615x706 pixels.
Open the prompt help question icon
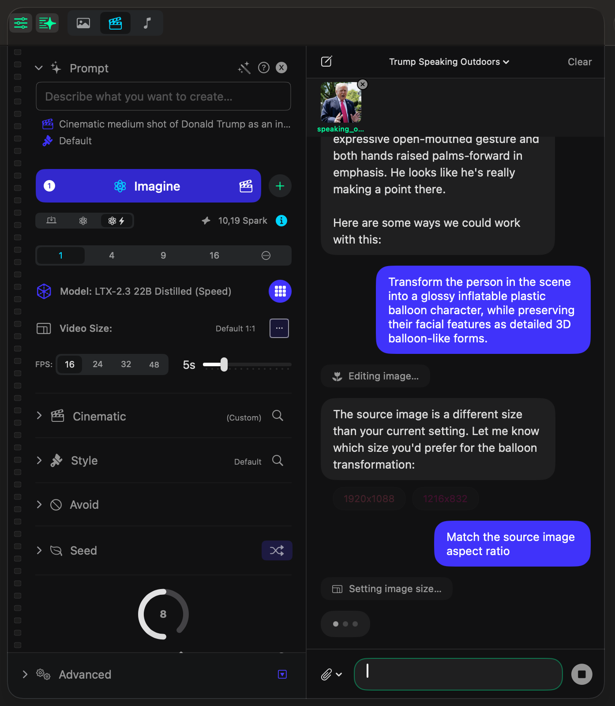(x=264, y=68)
